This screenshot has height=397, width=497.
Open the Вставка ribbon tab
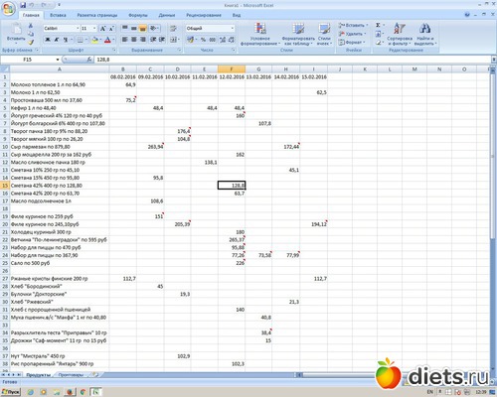pyautogui.click(x=58, y=15)
